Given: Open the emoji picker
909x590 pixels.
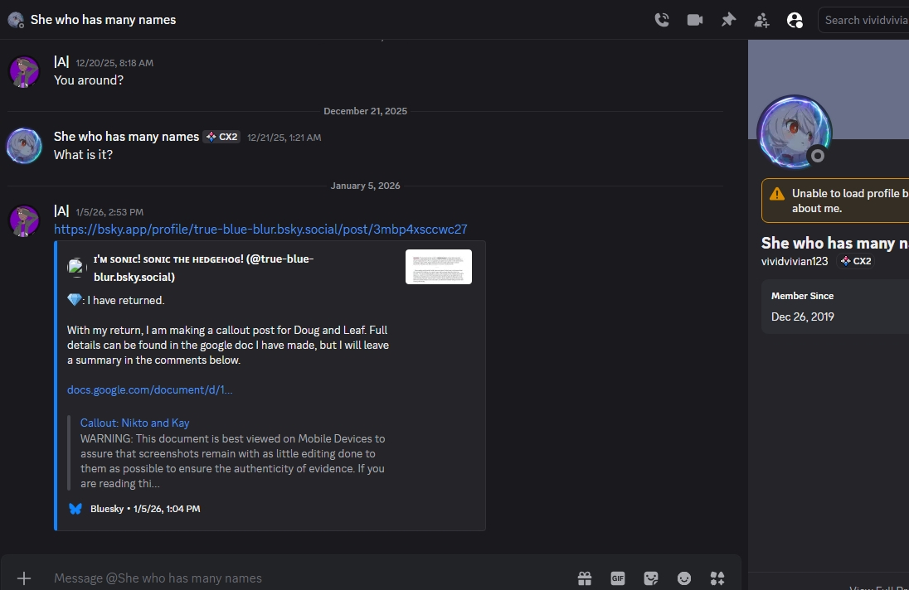Looking at the screenshot, I should (x=684, y=578).
